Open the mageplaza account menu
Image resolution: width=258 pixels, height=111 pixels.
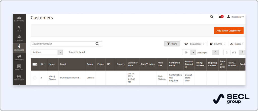pyautogui.click(x=236, y=17)
